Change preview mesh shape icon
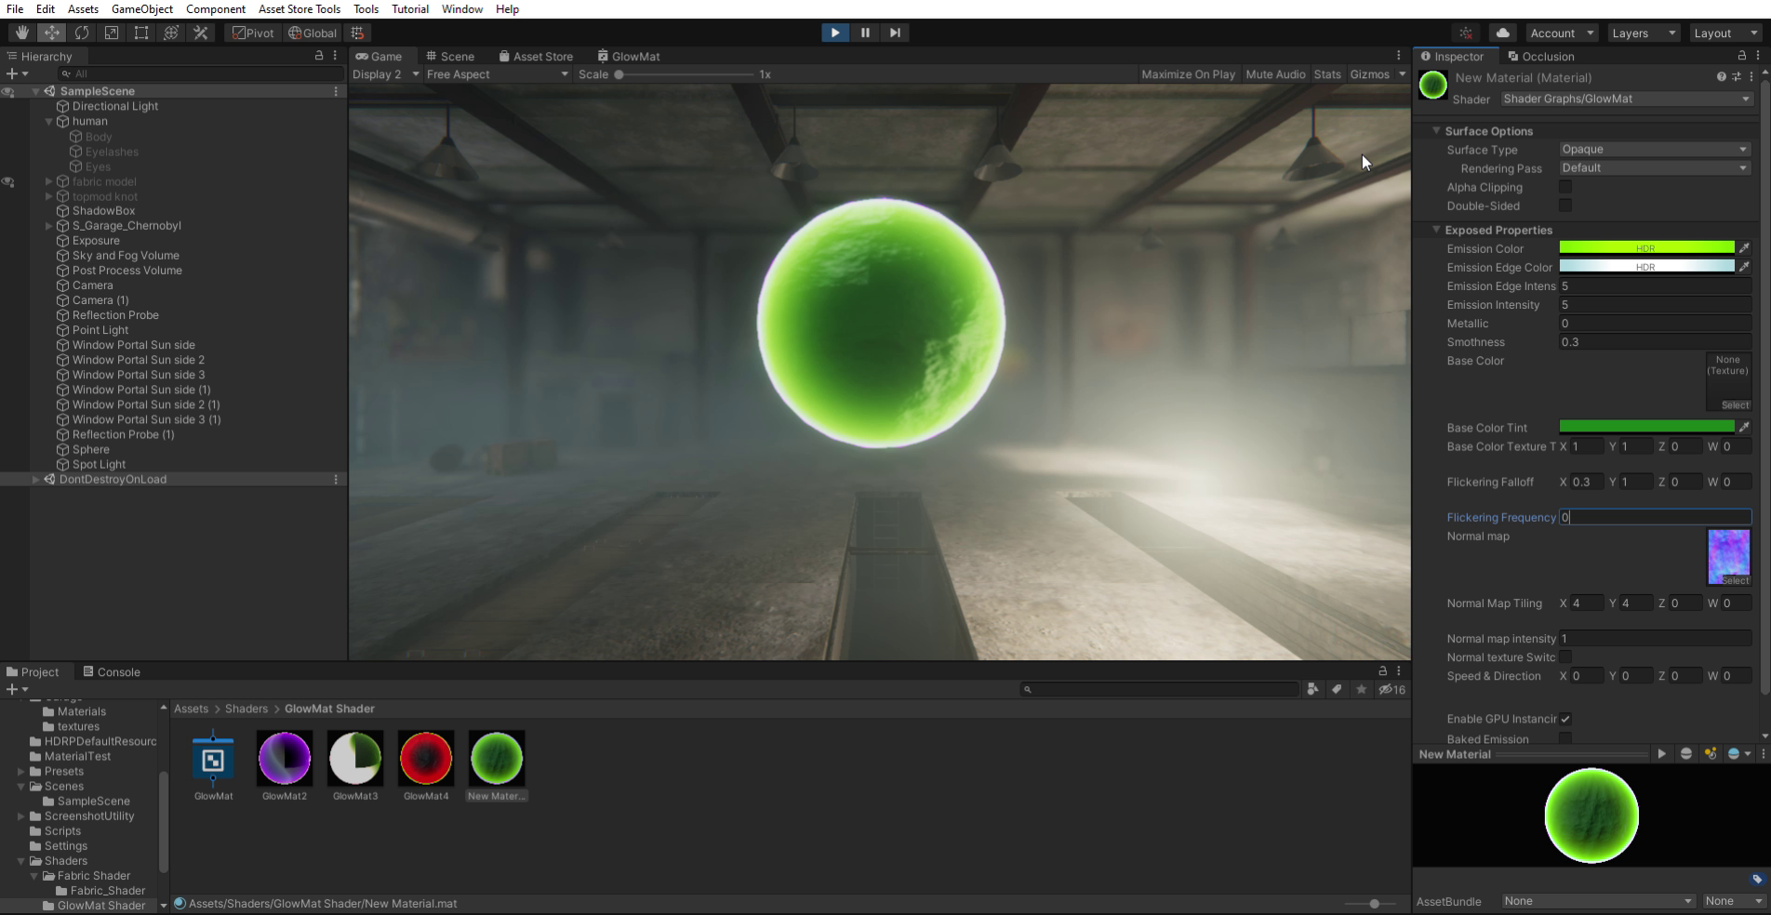Viewport: 1771px width, 915px height. [x=1685, y=754]
